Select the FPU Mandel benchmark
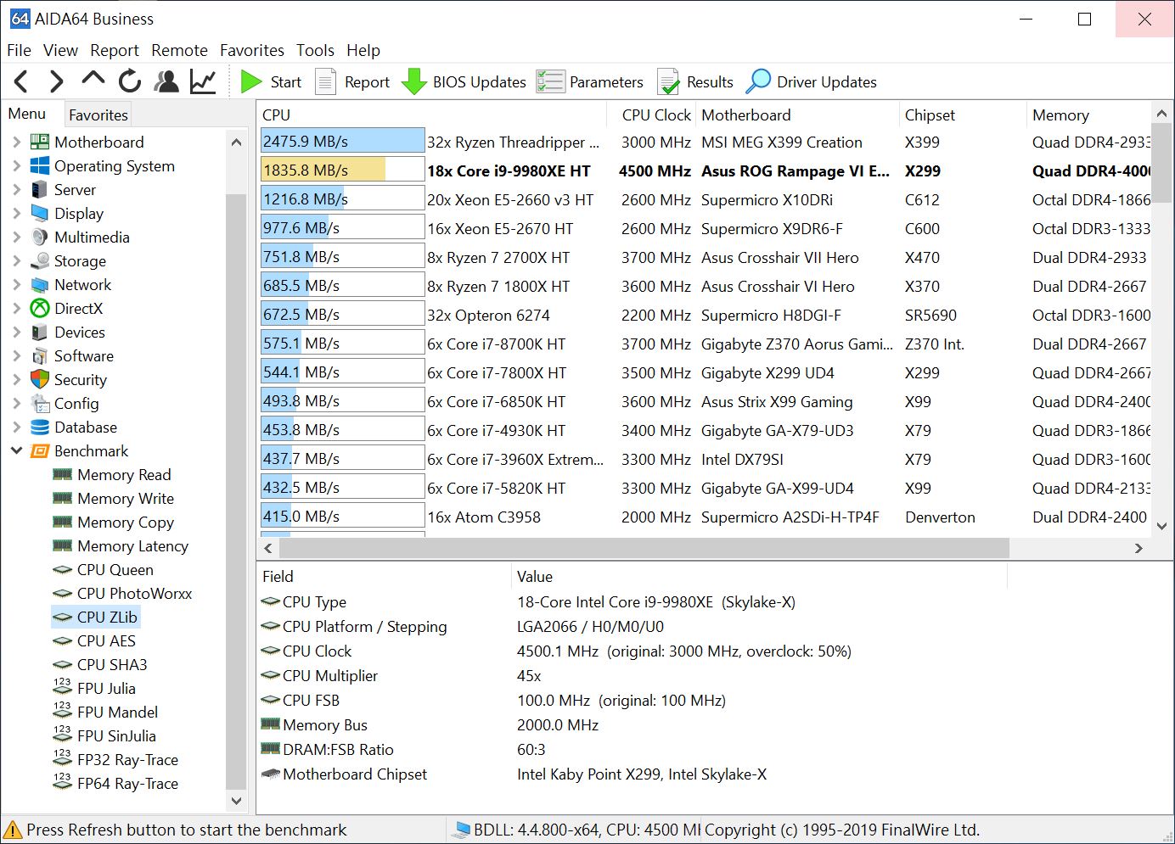The height and width of the screenshot is (844, 1175). click(x=117, y=712)
